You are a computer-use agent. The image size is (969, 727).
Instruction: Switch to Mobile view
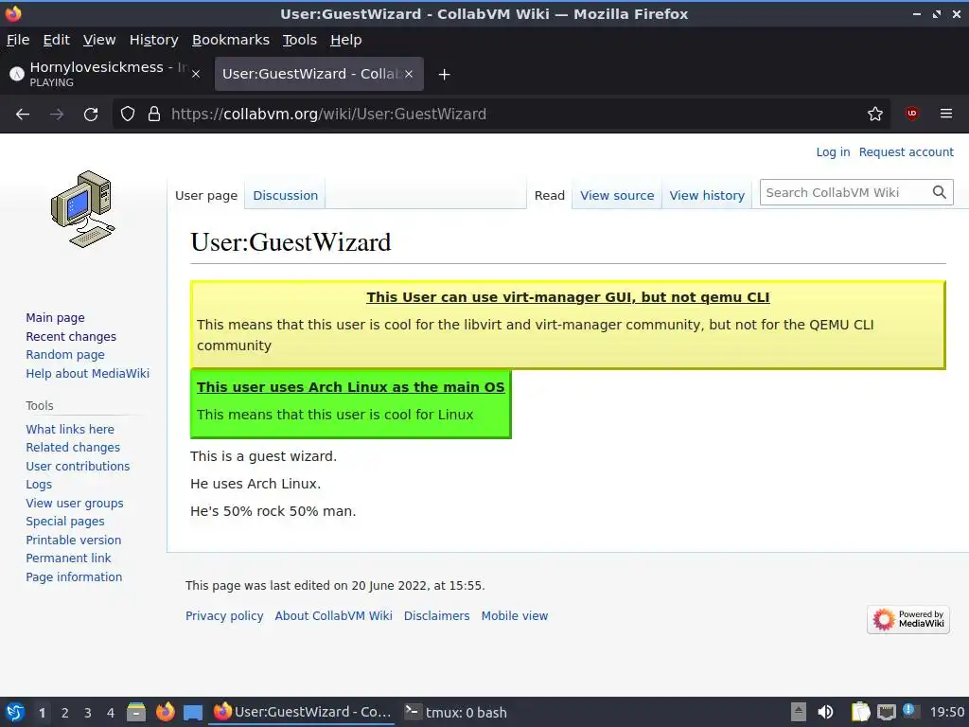(x=515, y=615)
